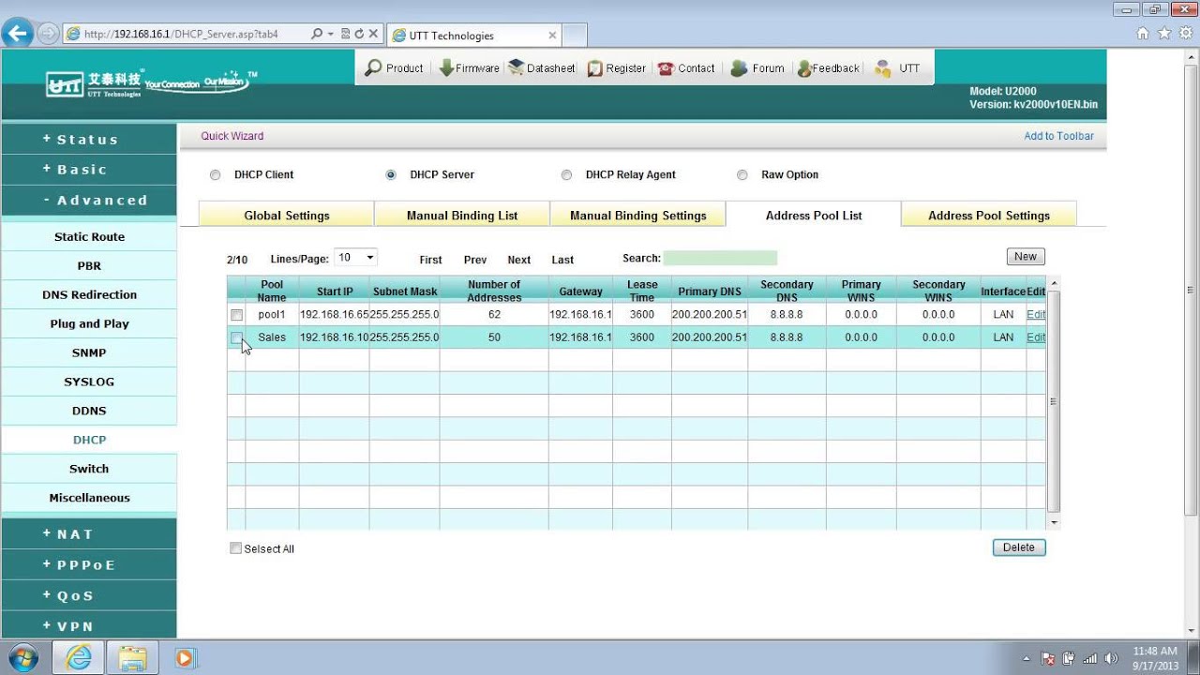Open address bar autocomplete dropdown arrow
The image size is (1200, 675).
330,34
